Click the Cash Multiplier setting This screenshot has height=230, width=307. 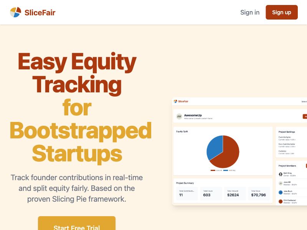tap(287, 138)
